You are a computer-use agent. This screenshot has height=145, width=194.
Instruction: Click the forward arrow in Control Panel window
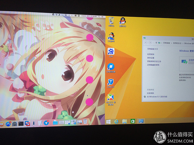click(x=150, y=43)
